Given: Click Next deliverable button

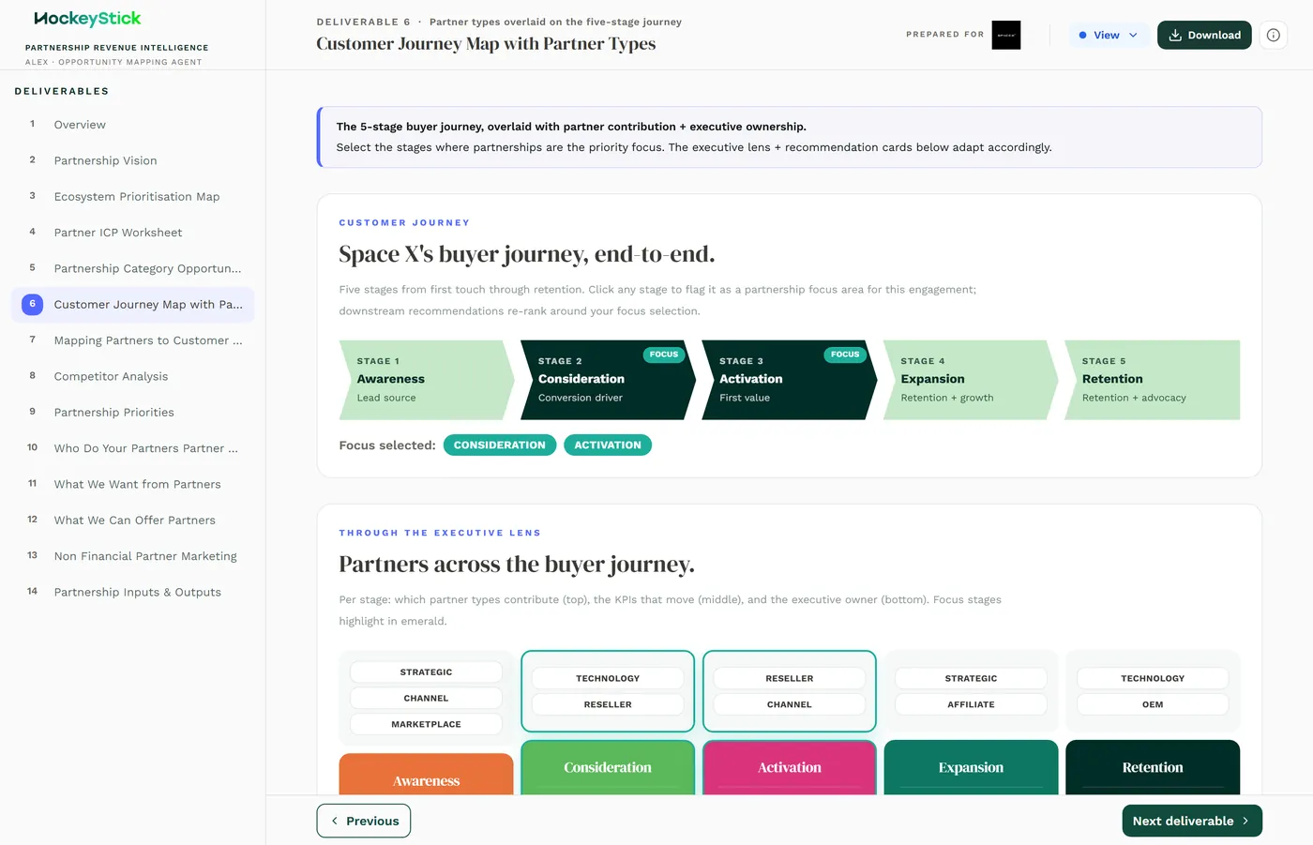Looking at the screenshot, I should pyautogui.click(x=1192, y=821).
